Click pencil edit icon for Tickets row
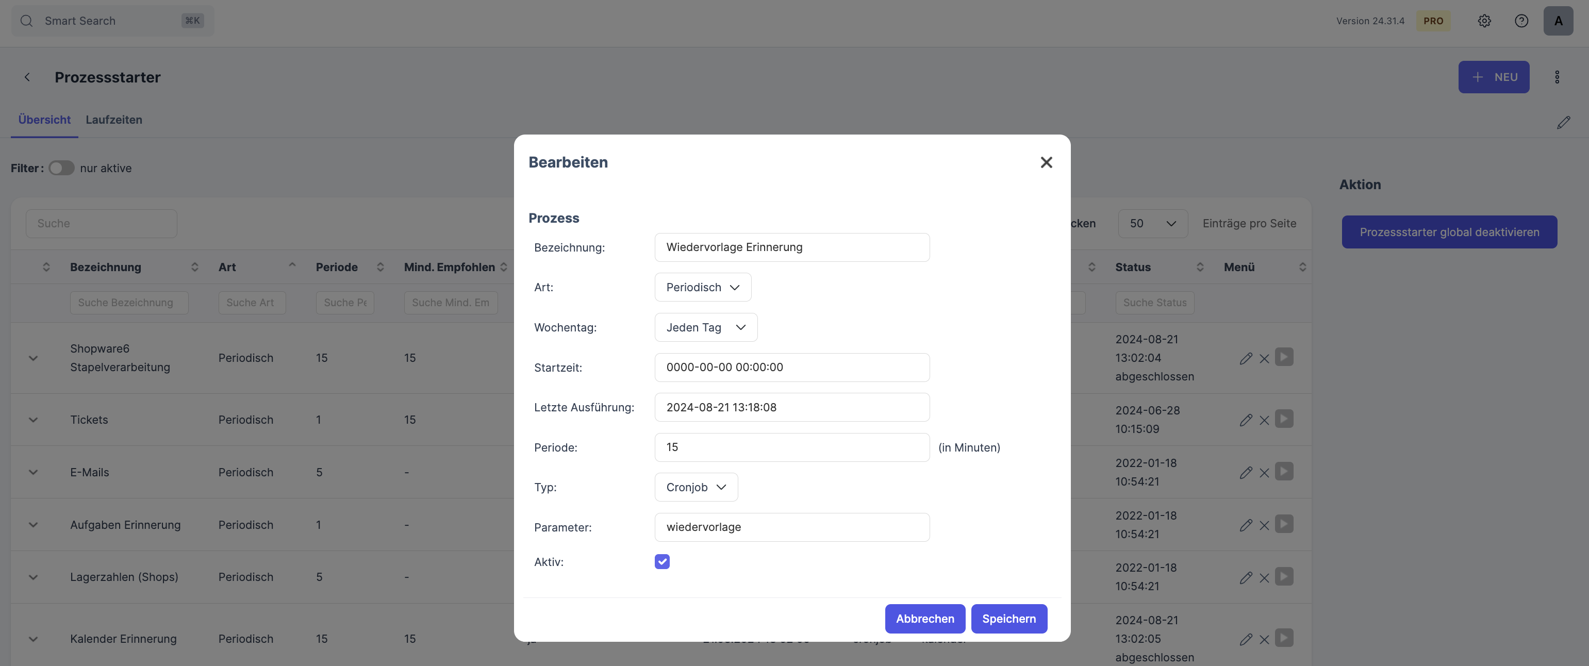 click(1246, 420)
